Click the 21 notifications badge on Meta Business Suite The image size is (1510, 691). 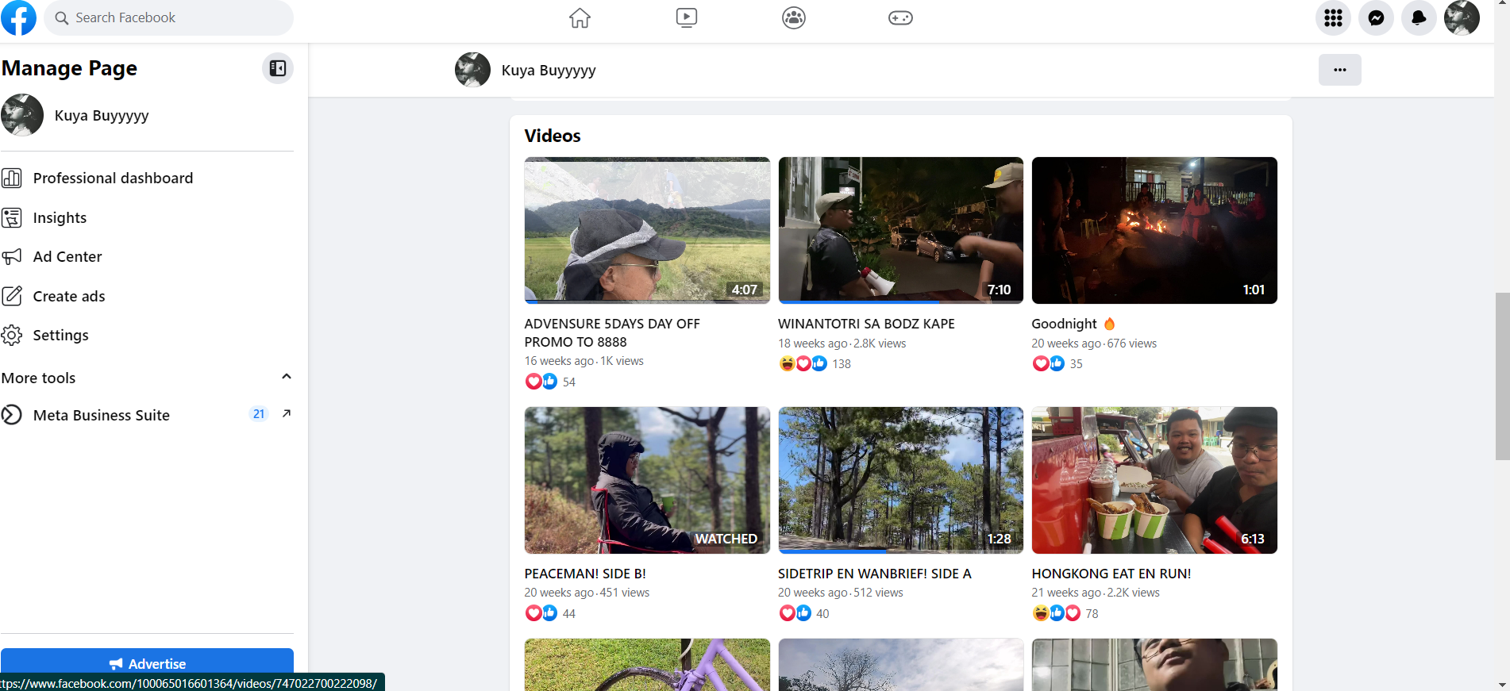(259, 414)
